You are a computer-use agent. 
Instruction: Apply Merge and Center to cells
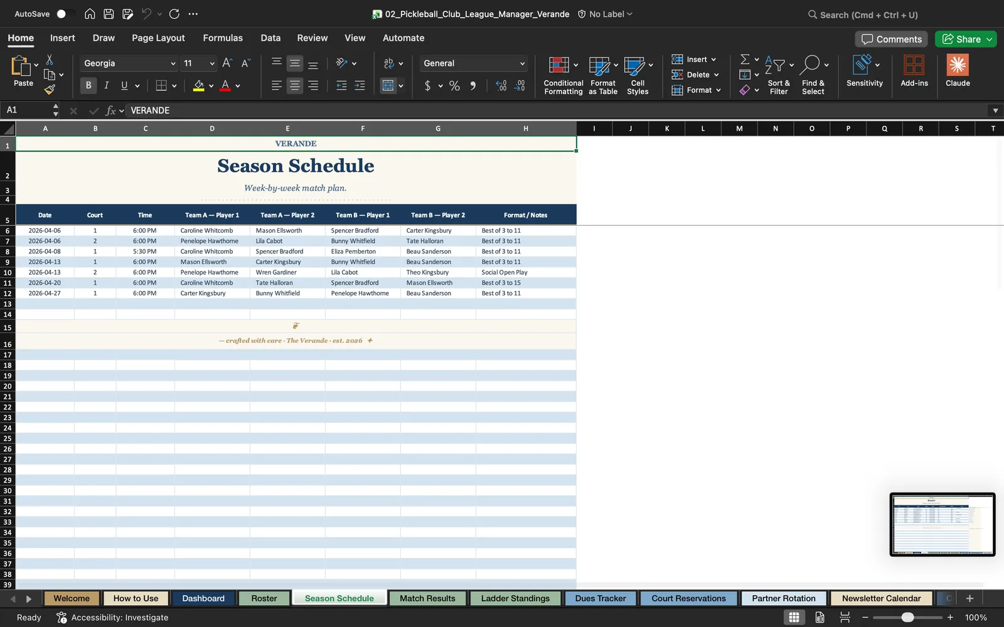click(388, 86)
